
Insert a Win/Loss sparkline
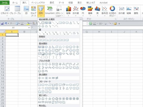coord(136,11)
